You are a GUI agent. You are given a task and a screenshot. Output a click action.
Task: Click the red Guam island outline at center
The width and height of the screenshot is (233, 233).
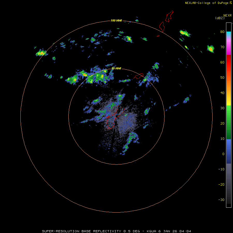point(115,117)
